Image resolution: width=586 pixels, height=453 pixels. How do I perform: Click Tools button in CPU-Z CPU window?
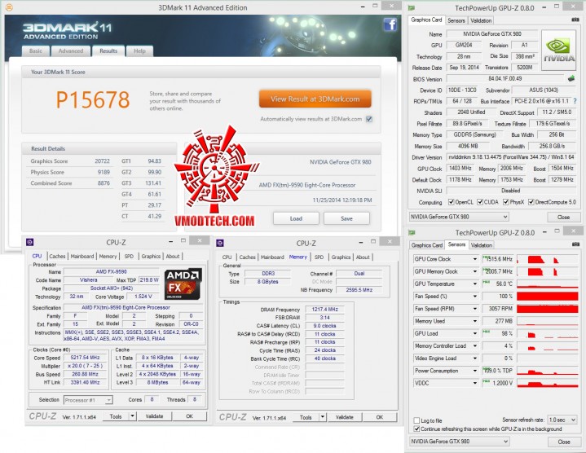click(x=116, y=416)
